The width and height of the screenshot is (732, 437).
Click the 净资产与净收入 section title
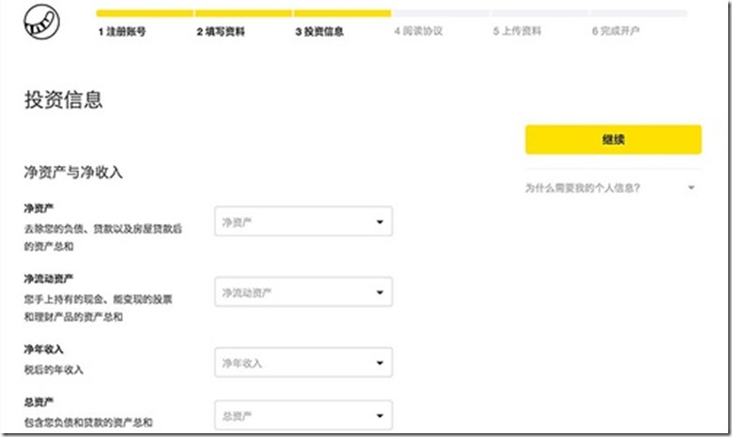point(73,173)
